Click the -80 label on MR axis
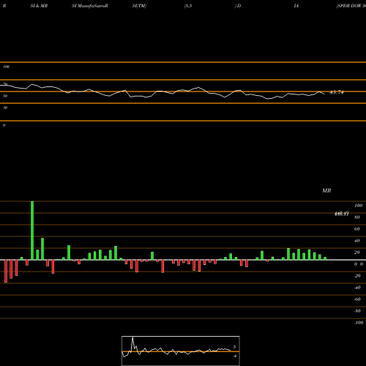Image resolution: width=366 pixels, height=366 pixels. (x=357, y=311)
